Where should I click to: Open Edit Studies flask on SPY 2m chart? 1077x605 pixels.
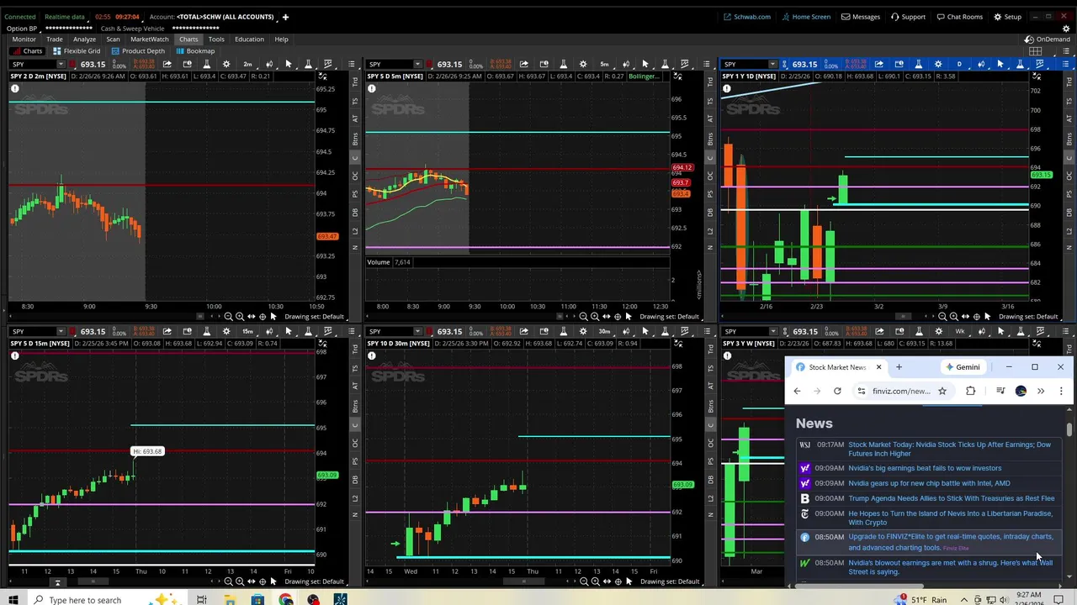click(207, 64)
